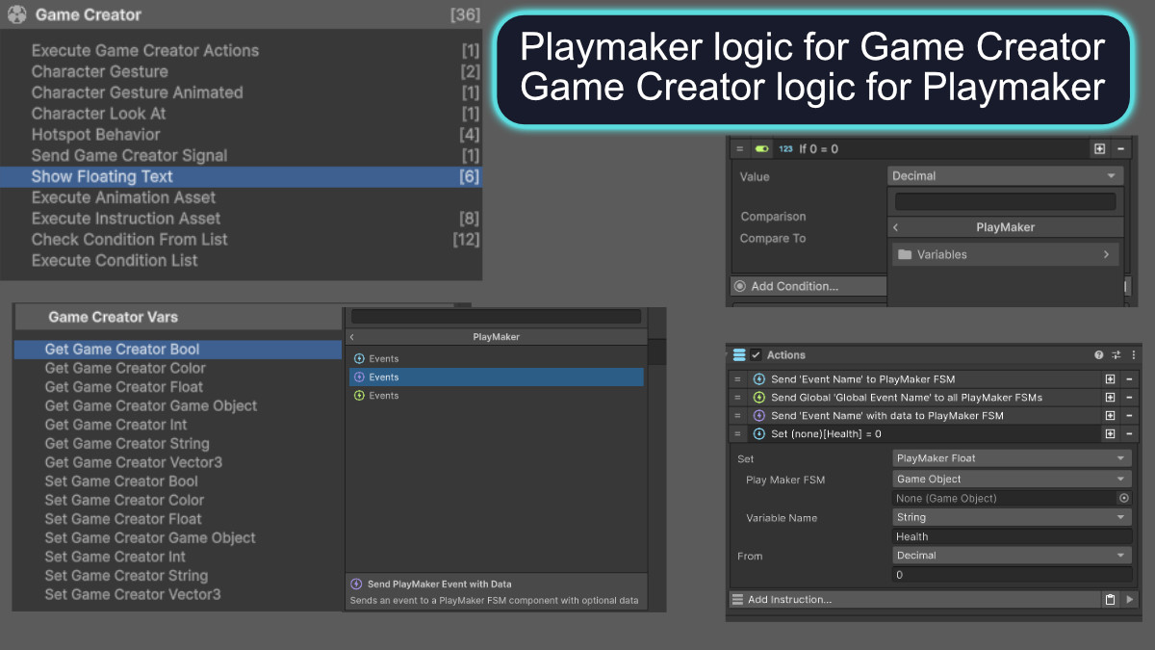Open the Set dropdown showing PlayMaker Float

coord(1013,458)
